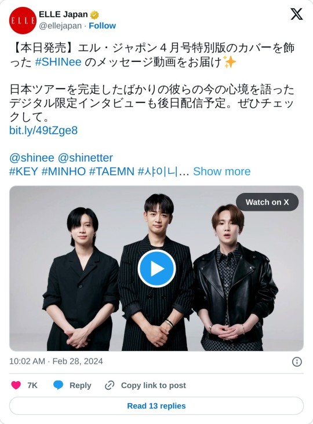
Task: Open the info icon beside timestamp
Action: pyautogui.click(x=297, y=361)
